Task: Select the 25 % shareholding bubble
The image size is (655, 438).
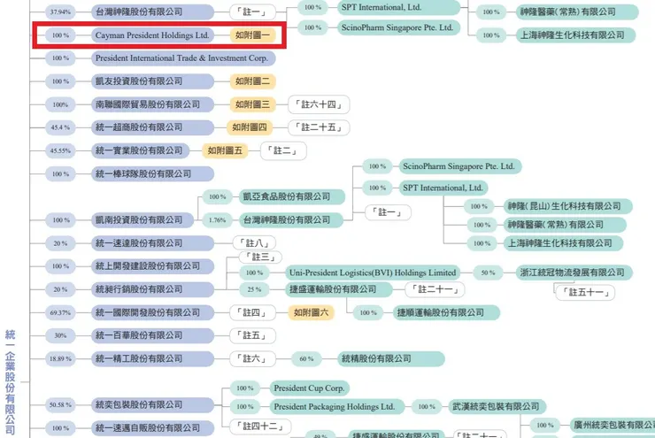Action: click(254, 289)
